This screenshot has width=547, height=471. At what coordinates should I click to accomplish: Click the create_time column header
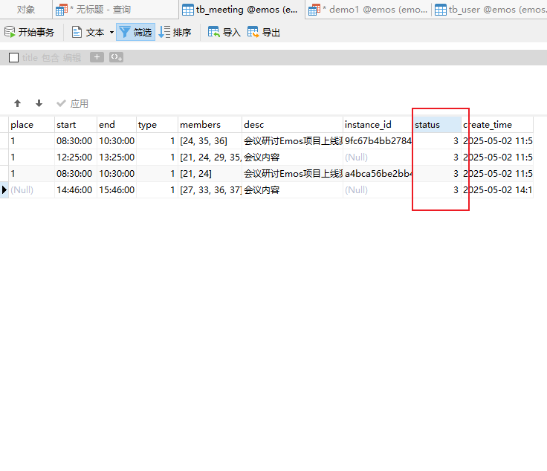click(x=497, y=125)
